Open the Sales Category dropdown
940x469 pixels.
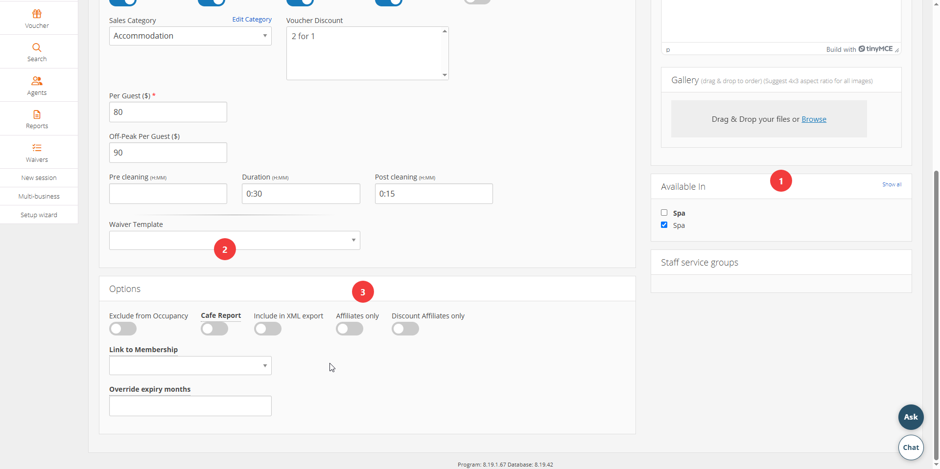190,36
